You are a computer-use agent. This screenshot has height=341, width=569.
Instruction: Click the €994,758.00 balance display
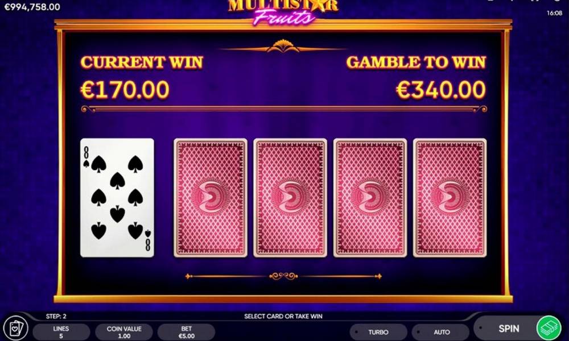point(32,6)
